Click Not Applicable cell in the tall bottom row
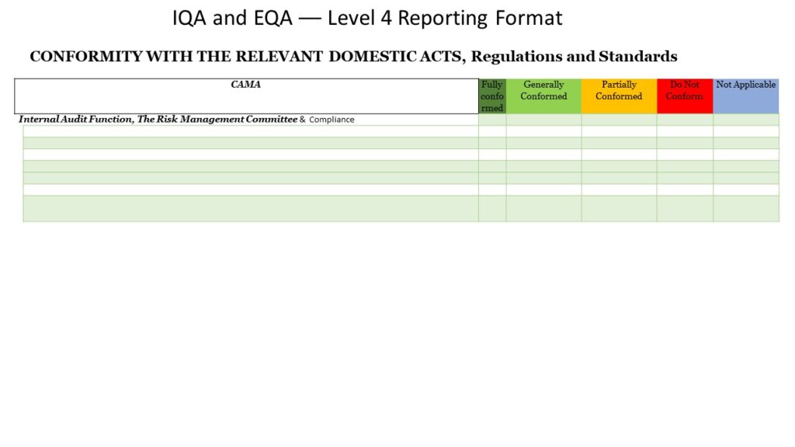The image size is (795, 447). pyautogui.click(x=745, y=208)
